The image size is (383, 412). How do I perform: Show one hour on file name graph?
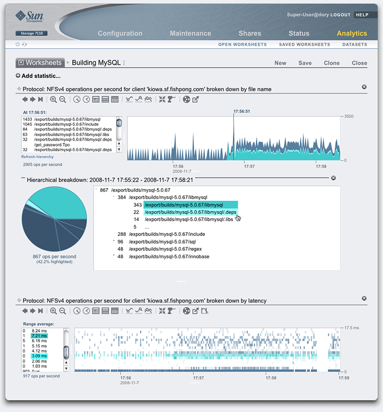coord(86,99)
